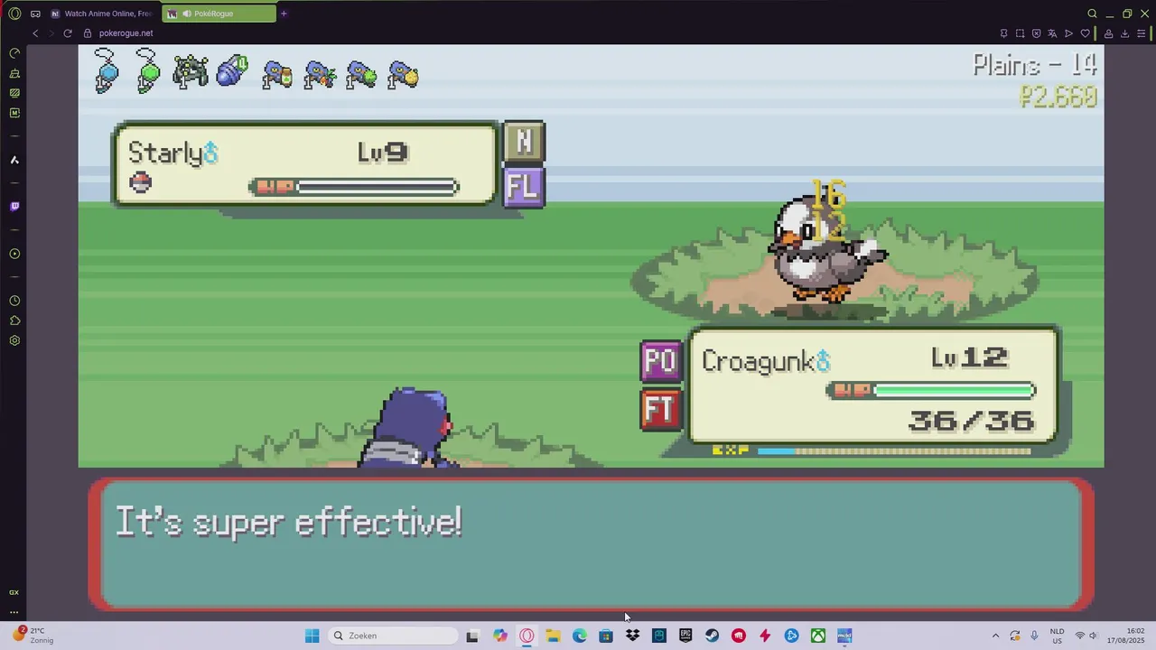Click Croagunk's FT fighting type badge
This screenshot has width=1156, height=650.
point(660,411)
